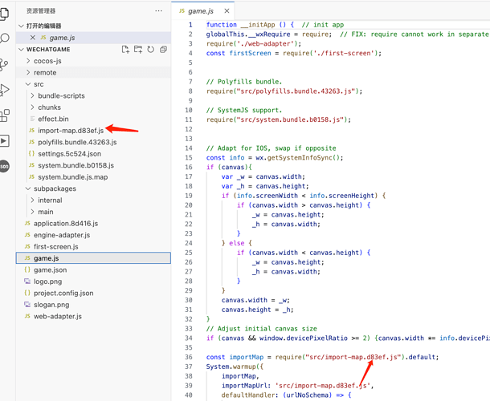Open explorer more actions ellipsis menu

[158, 11]
